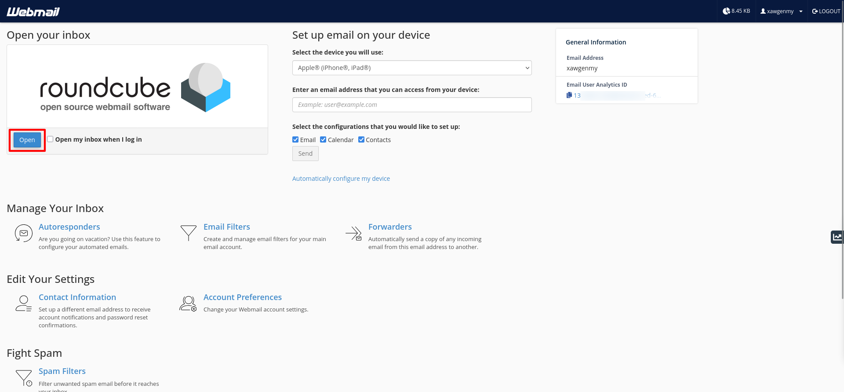Open the Contact Information link

(x=77, y=297)
